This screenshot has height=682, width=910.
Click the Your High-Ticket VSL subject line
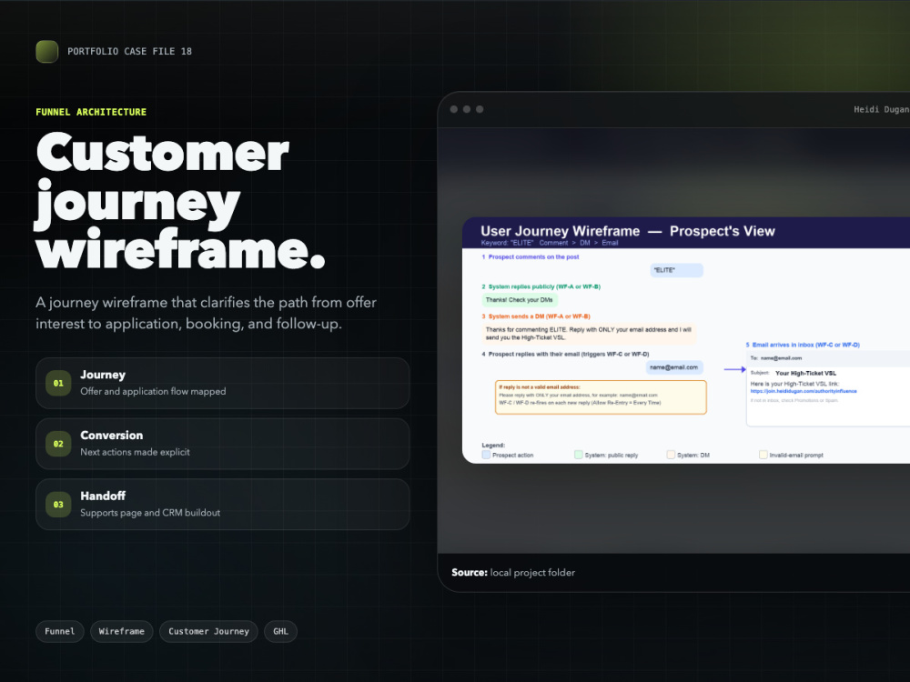point(805,373)
